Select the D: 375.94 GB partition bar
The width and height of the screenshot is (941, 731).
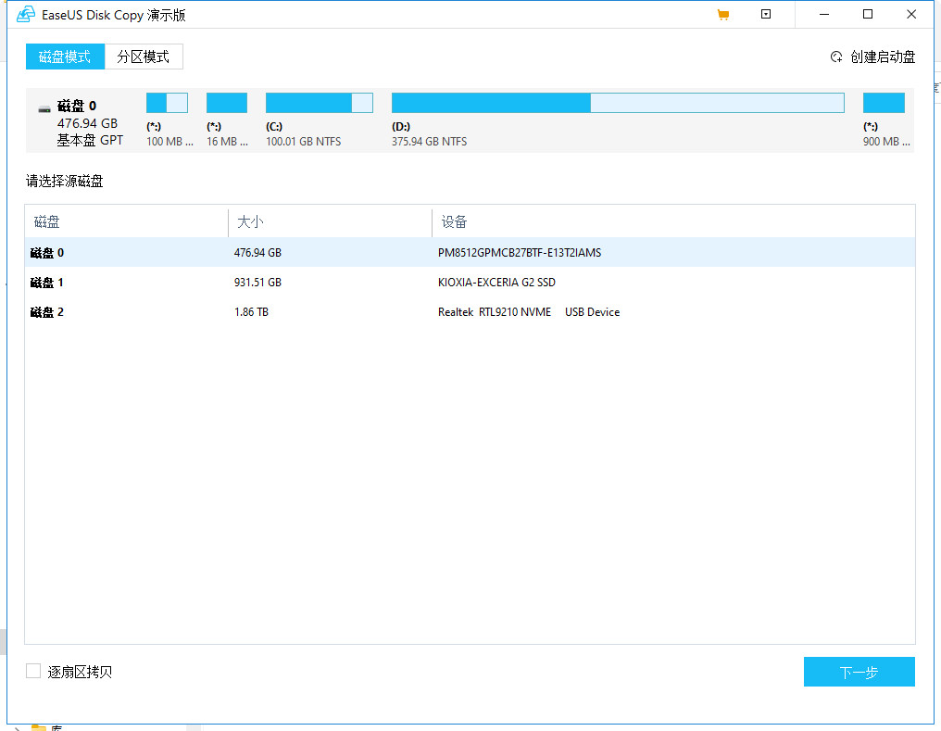point(618,103)
